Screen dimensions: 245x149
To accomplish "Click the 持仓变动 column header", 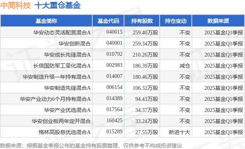I will point(176,21).
